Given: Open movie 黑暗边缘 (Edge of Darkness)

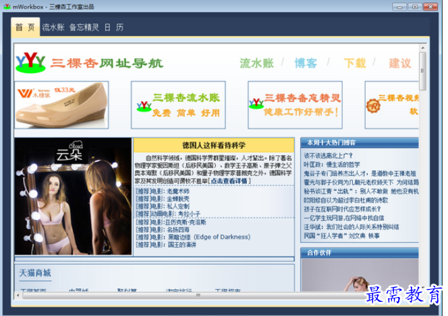Looking at the screenshot, I should (193, 237).
